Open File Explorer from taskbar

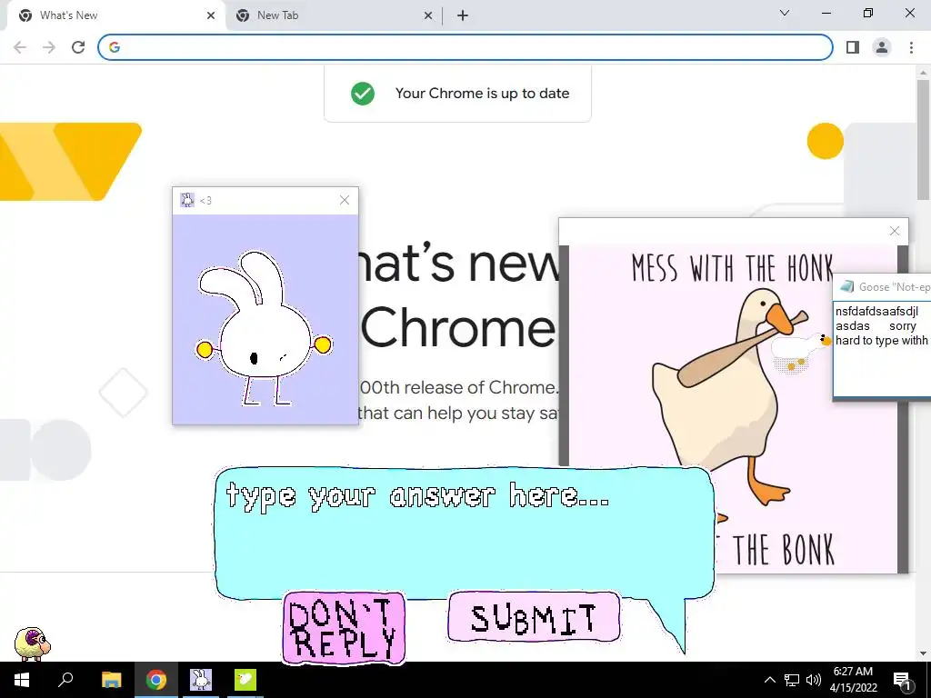coord(111,680)
